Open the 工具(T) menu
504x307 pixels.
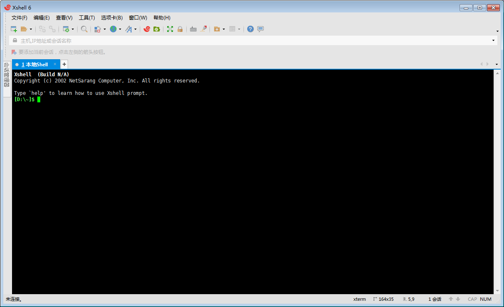87,18
